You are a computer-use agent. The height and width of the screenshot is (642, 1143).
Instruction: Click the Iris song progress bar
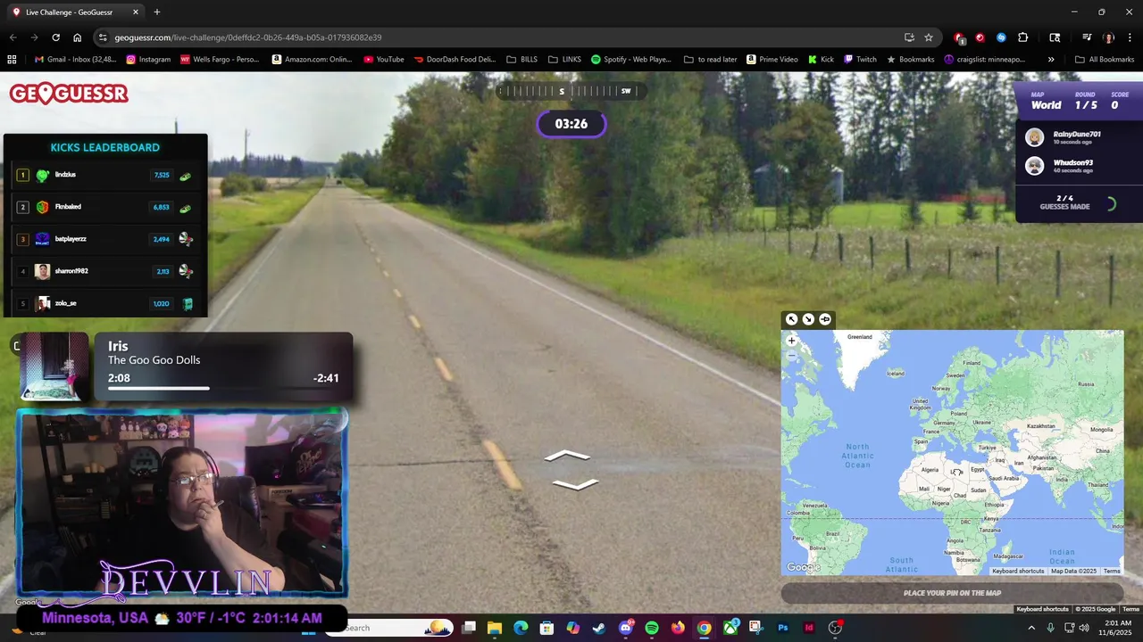[x=223, y=389]
